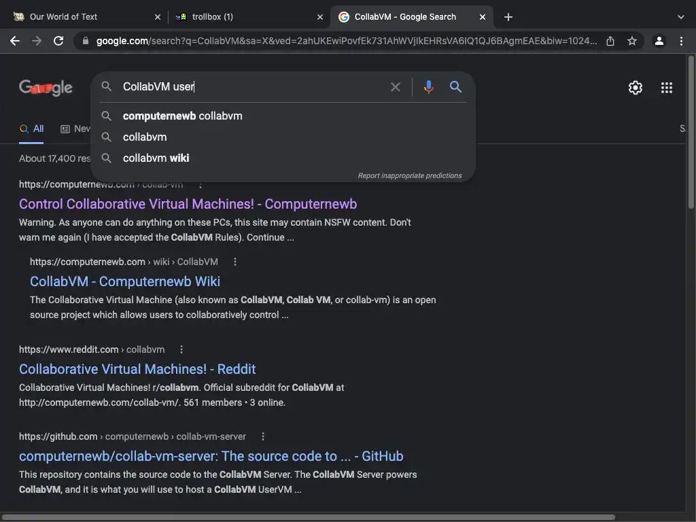
Task: Click the page vertical scrollbar thumb
Action: [x=691, y=132]
